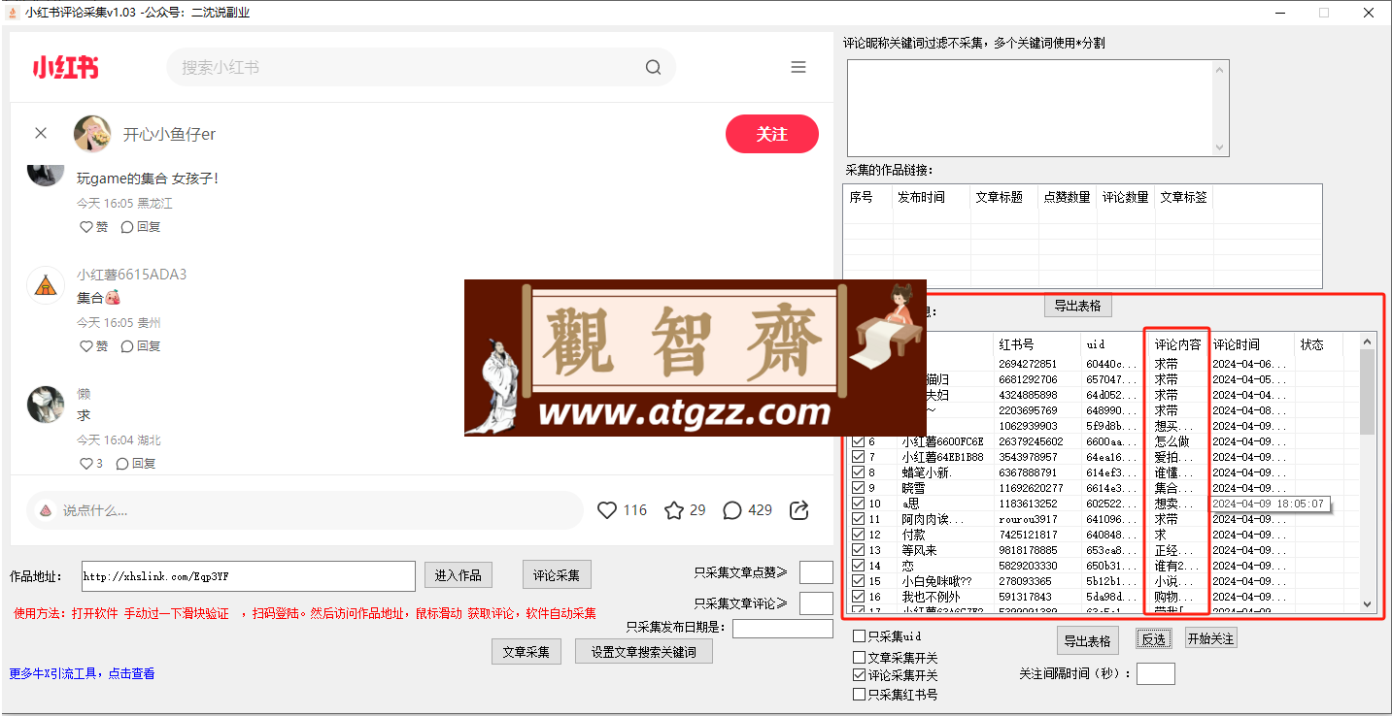The width and height of the screenshot is (1392, 716).
Task: Click the 文章采集 button
Action: 526,652
